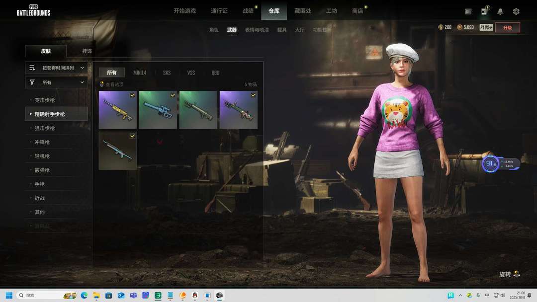Click the PUBG Battlegrounds logo
The height and width of the screenshot is (302, 537).
(34, 10)
